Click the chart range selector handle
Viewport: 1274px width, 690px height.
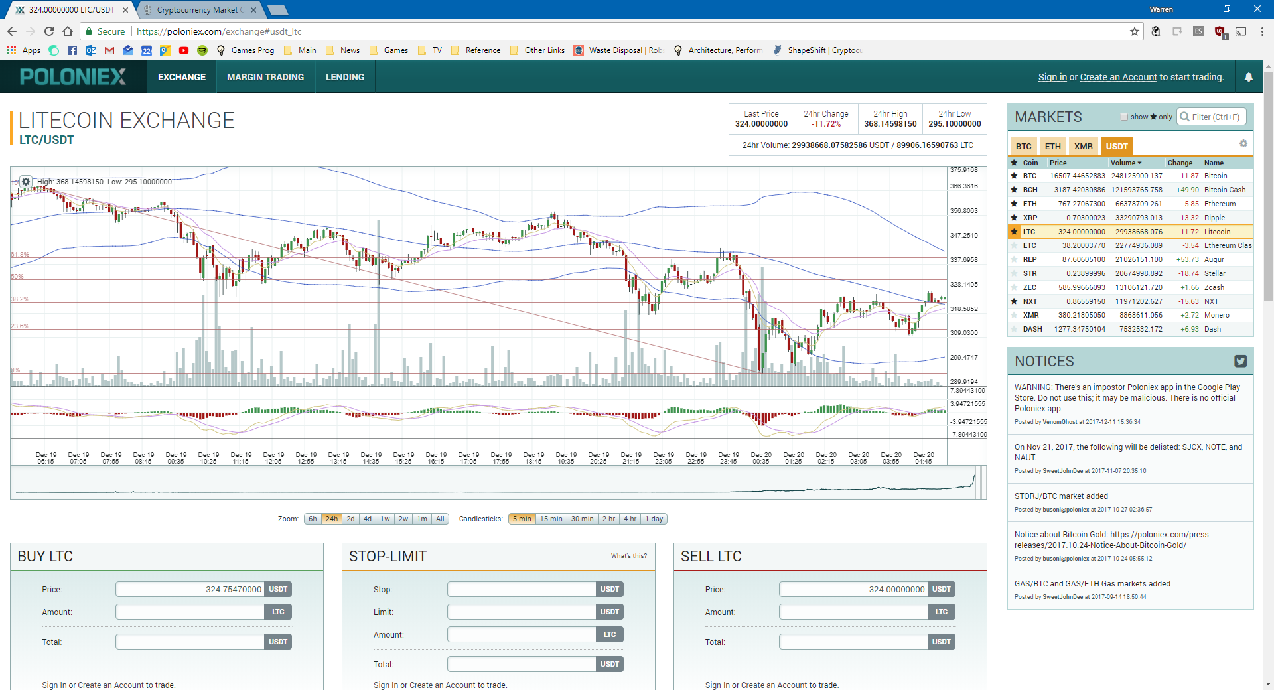pyautogui.click(x=979, y=481)
